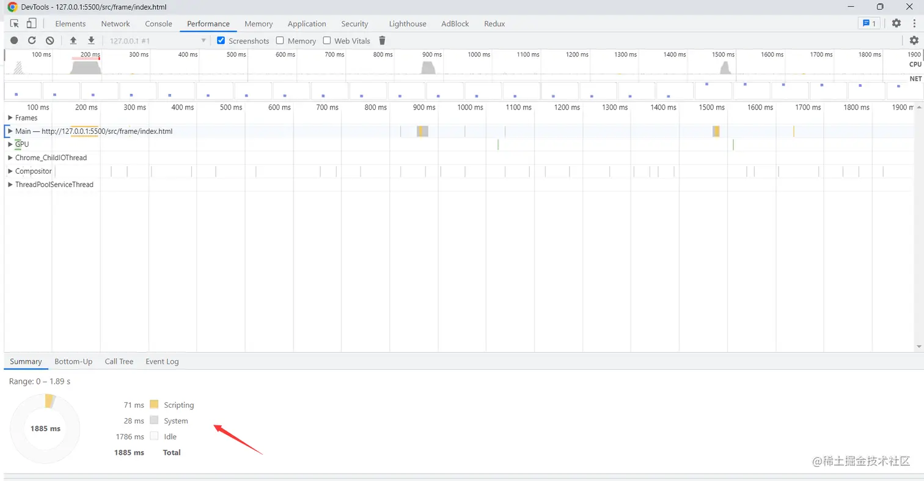Open the Console panel tab

158,24
